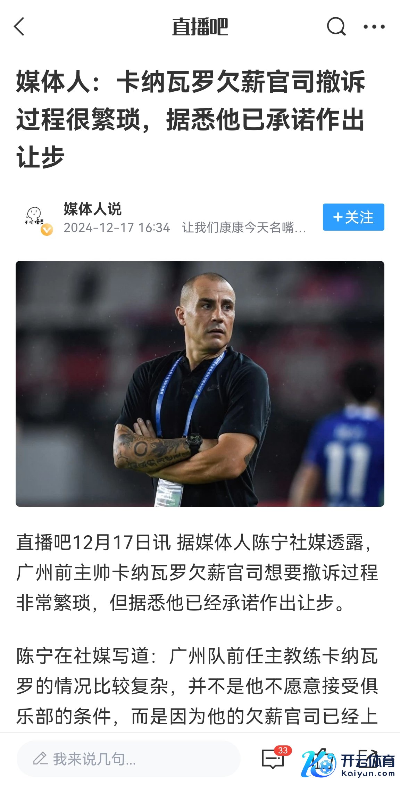Tap the article headline 媒体人：卡纳瓦罗欠薪官司

[x=191, y=119]
